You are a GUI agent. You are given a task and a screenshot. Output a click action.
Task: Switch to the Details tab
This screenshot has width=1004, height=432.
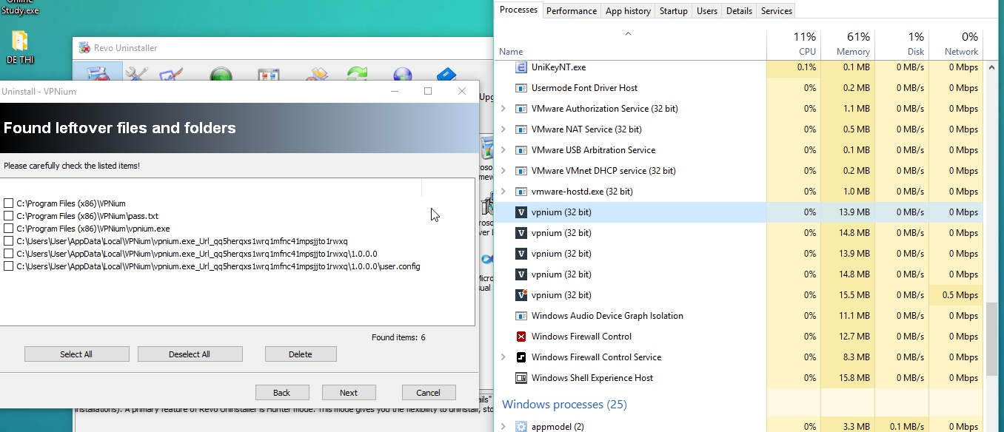tap(739, 11)
